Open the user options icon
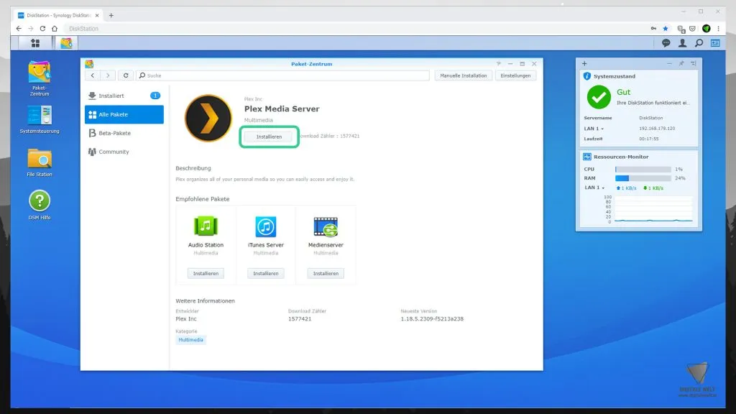This screenshot has width=736, height=414. coord(682,43)
